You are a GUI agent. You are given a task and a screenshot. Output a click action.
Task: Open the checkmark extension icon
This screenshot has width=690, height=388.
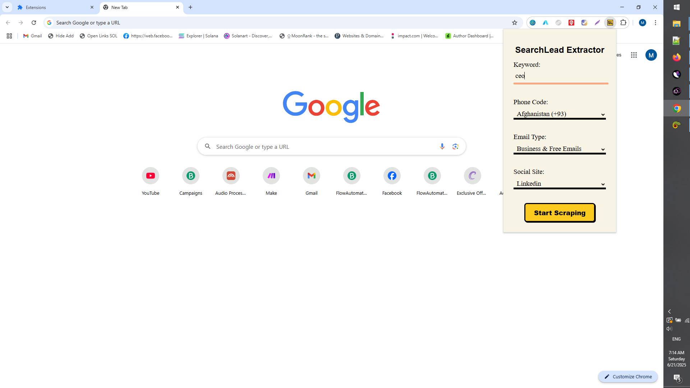tap(584, 22)
